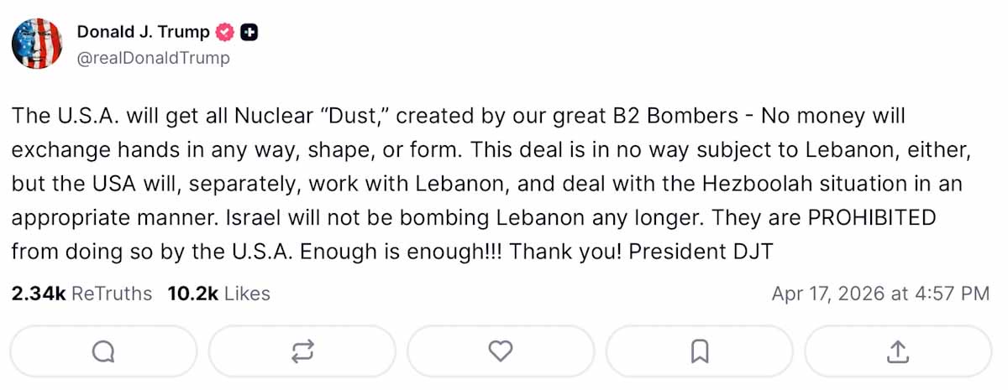Like the post with the heart icon

(501, 351)
